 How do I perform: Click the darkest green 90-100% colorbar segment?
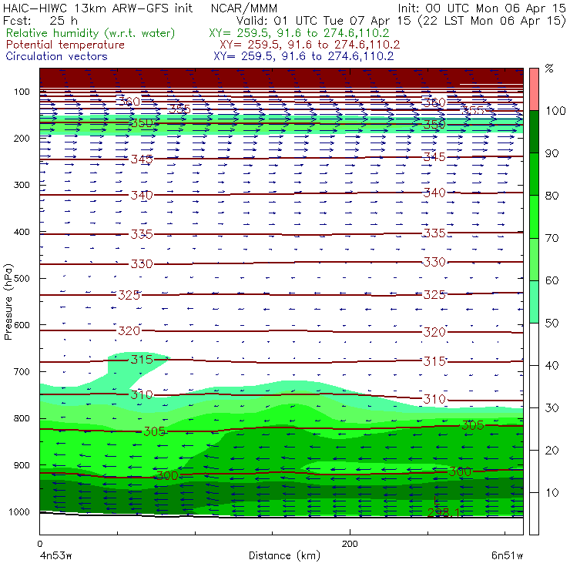click(x=534, y=132)
